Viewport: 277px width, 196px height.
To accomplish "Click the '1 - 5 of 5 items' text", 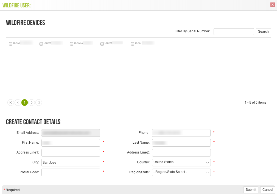I will [255, 103].
